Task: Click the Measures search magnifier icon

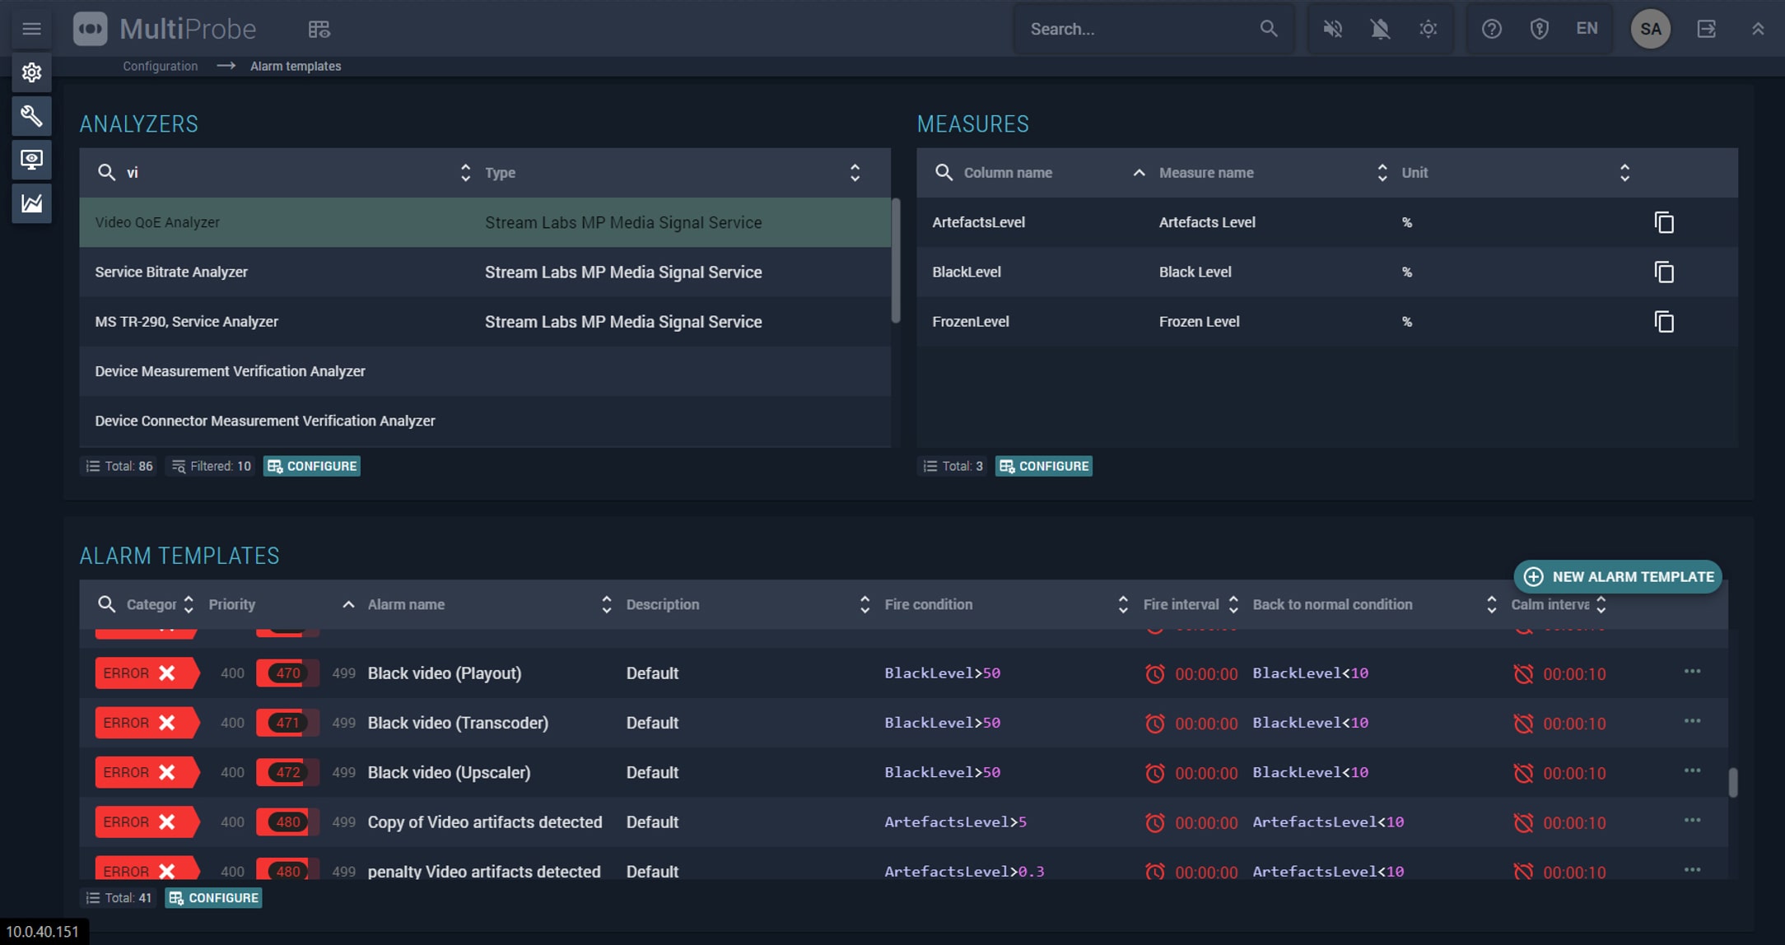Action: pyautogui.click(x=944, y=172)
